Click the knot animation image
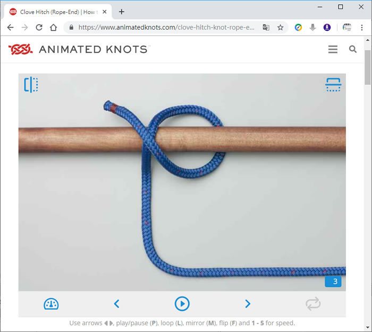 pyautogui.click(x=182, y=182)
